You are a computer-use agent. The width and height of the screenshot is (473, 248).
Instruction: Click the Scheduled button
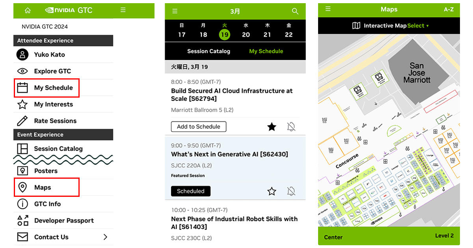(191, 191)
